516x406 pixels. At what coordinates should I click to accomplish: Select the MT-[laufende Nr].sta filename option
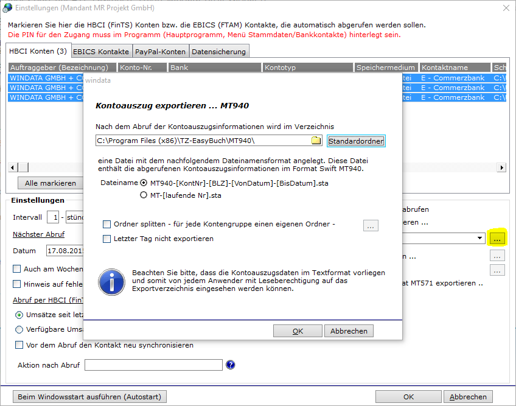pos(144,195)
